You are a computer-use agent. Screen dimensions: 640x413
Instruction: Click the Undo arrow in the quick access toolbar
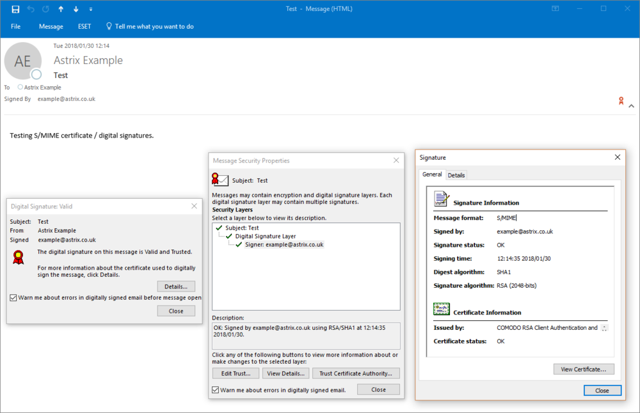coord(31,9)
